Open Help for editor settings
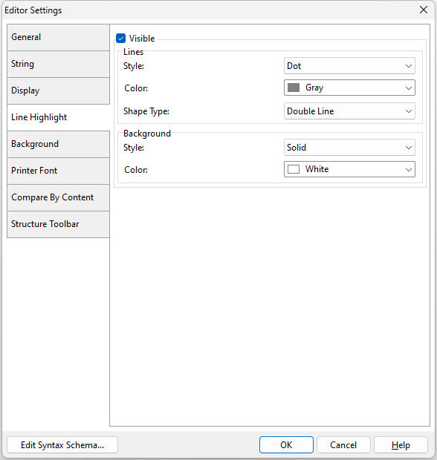 [x=401, y=445]
